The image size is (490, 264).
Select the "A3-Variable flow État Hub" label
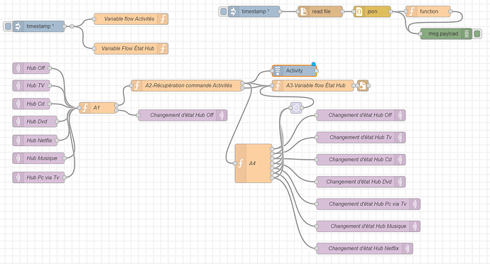click(x=315, y=86)
